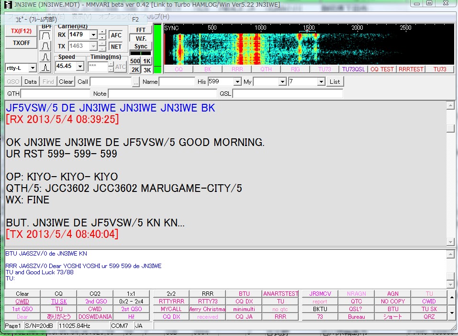Image resolution: width=458 pixels, height=336 pixels.
Task: Click the JR3MCV macro button
Action: (320, 293)
